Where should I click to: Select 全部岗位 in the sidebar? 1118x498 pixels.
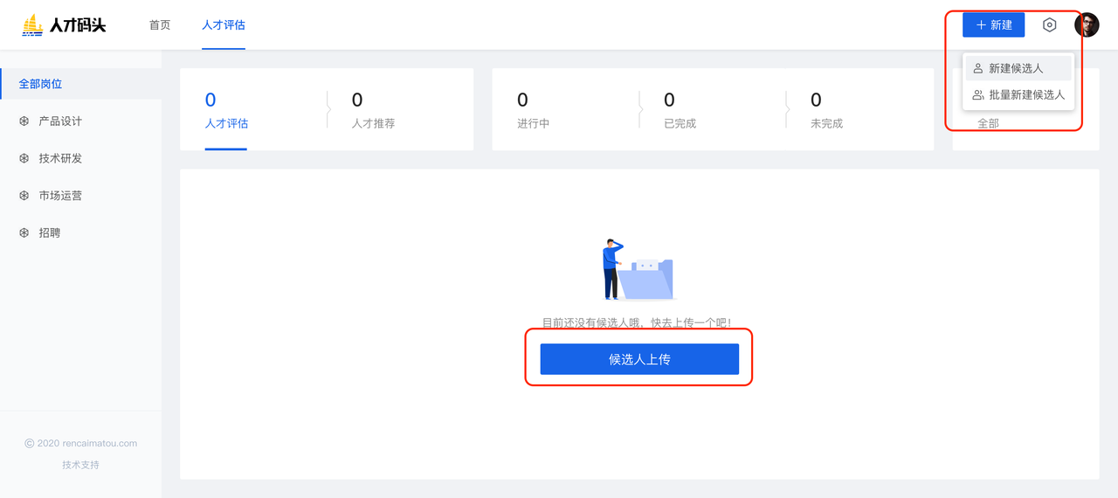pyautogui.click(x=41, y=84)
